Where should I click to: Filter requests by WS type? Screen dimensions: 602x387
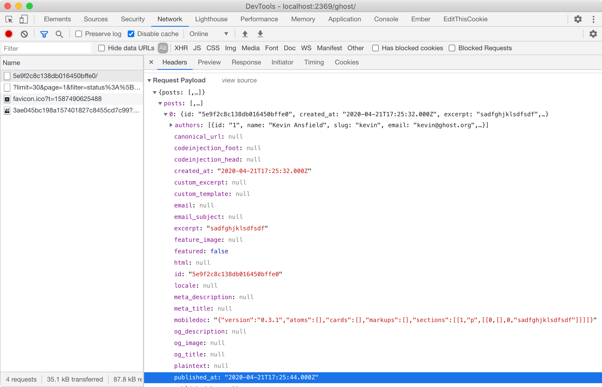[306, 48]
